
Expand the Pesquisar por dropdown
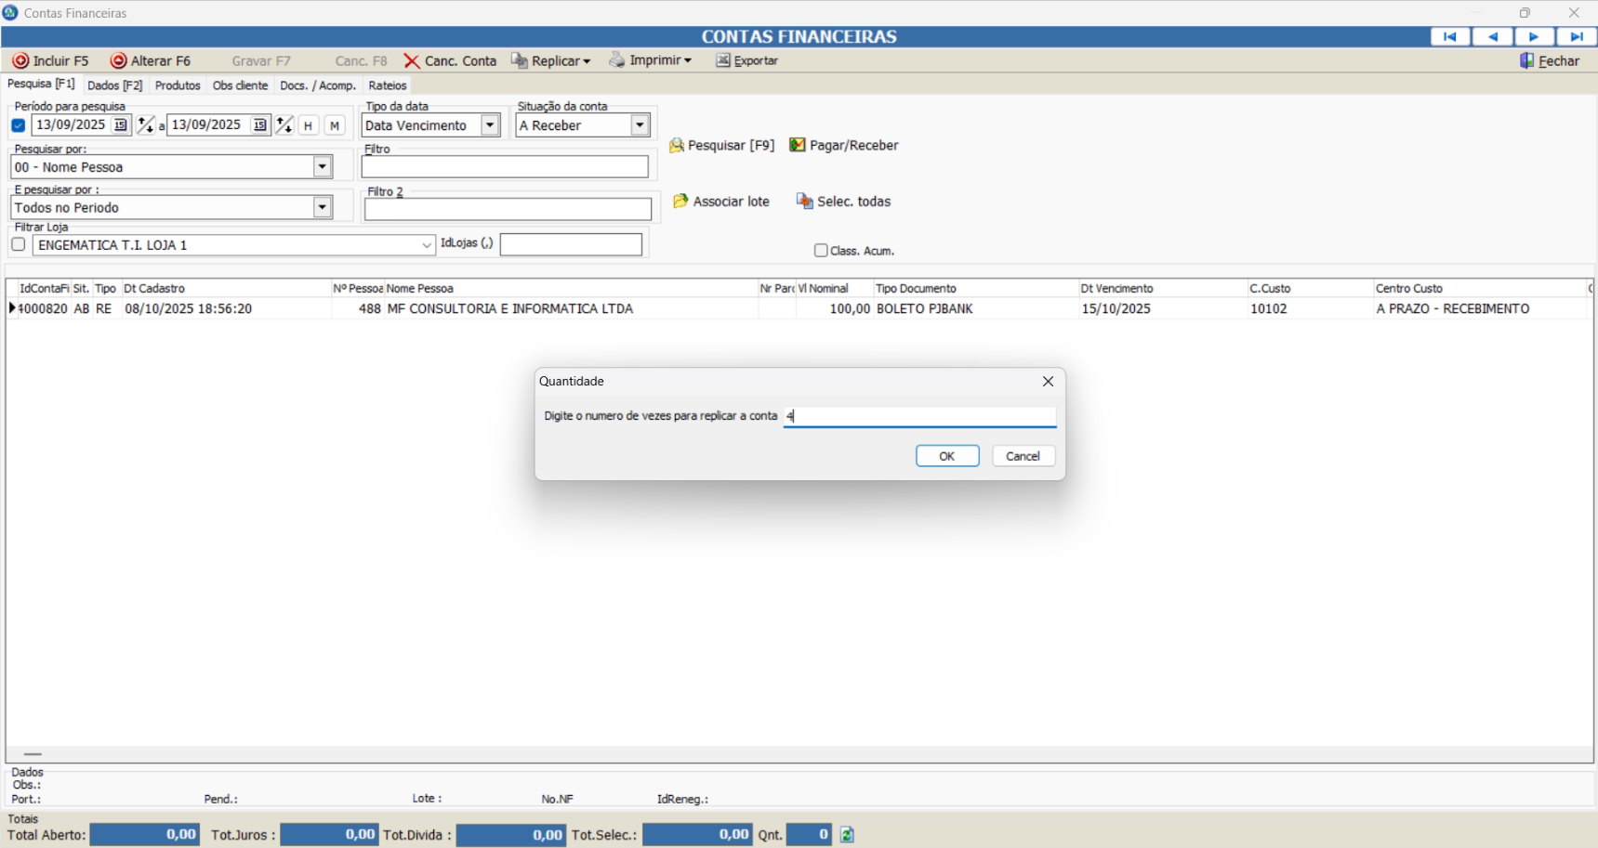tap(323, 167)
